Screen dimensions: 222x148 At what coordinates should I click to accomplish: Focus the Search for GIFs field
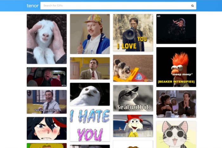coord(114,6)
